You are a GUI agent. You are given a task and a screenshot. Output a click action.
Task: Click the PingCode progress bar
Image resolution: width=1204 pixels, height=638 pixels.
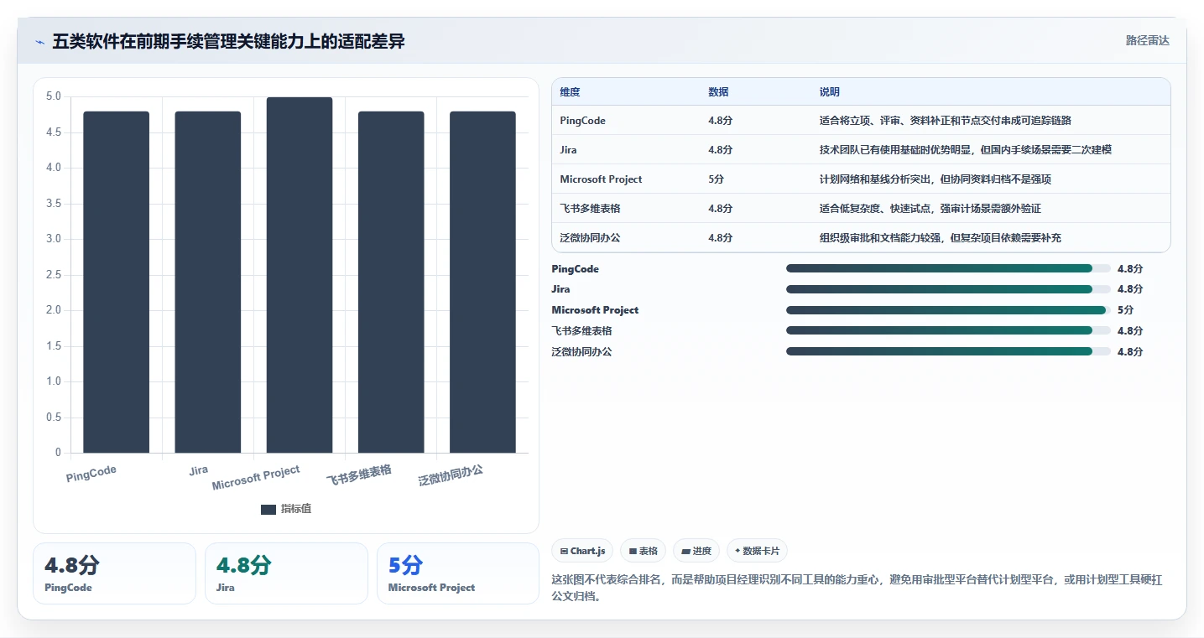point(948,268)
